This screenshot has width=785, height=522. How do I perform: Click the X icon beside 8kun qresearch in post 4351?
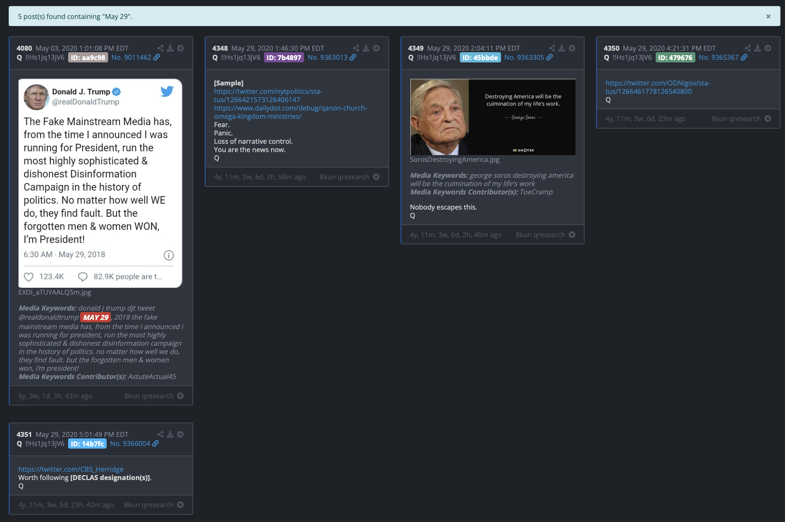[180, 505]
